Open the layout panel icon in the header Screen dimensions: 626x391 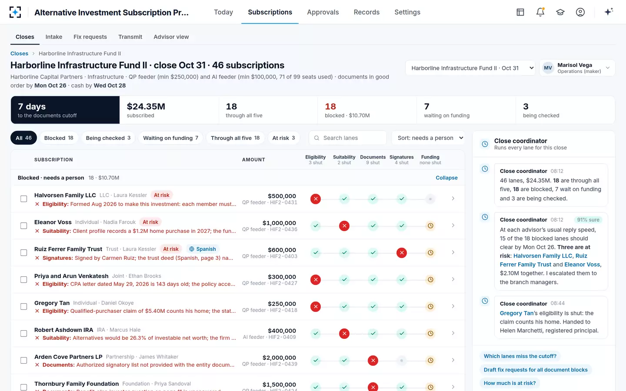[x=520, y=12]
